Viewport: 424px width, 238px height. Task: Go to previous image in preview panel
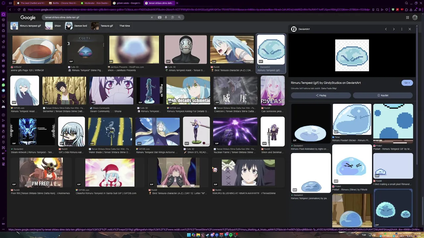pos(386,29)
